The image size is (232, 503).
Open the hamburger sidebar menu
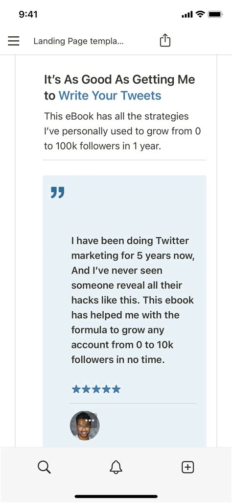click(x=14, y=41)
